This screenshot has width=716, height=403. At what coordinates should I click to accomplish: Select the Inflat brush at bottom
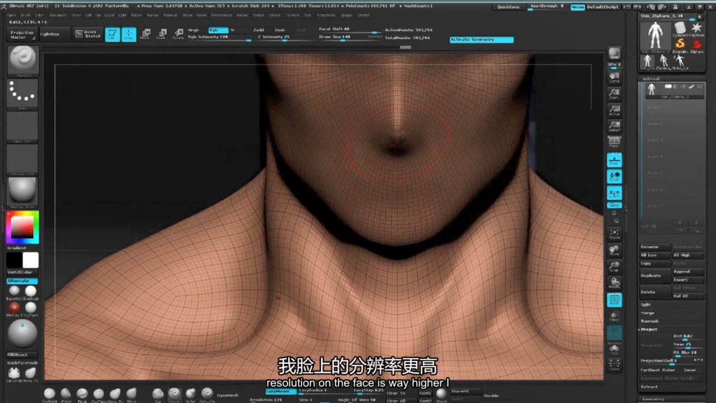[190, 394]
